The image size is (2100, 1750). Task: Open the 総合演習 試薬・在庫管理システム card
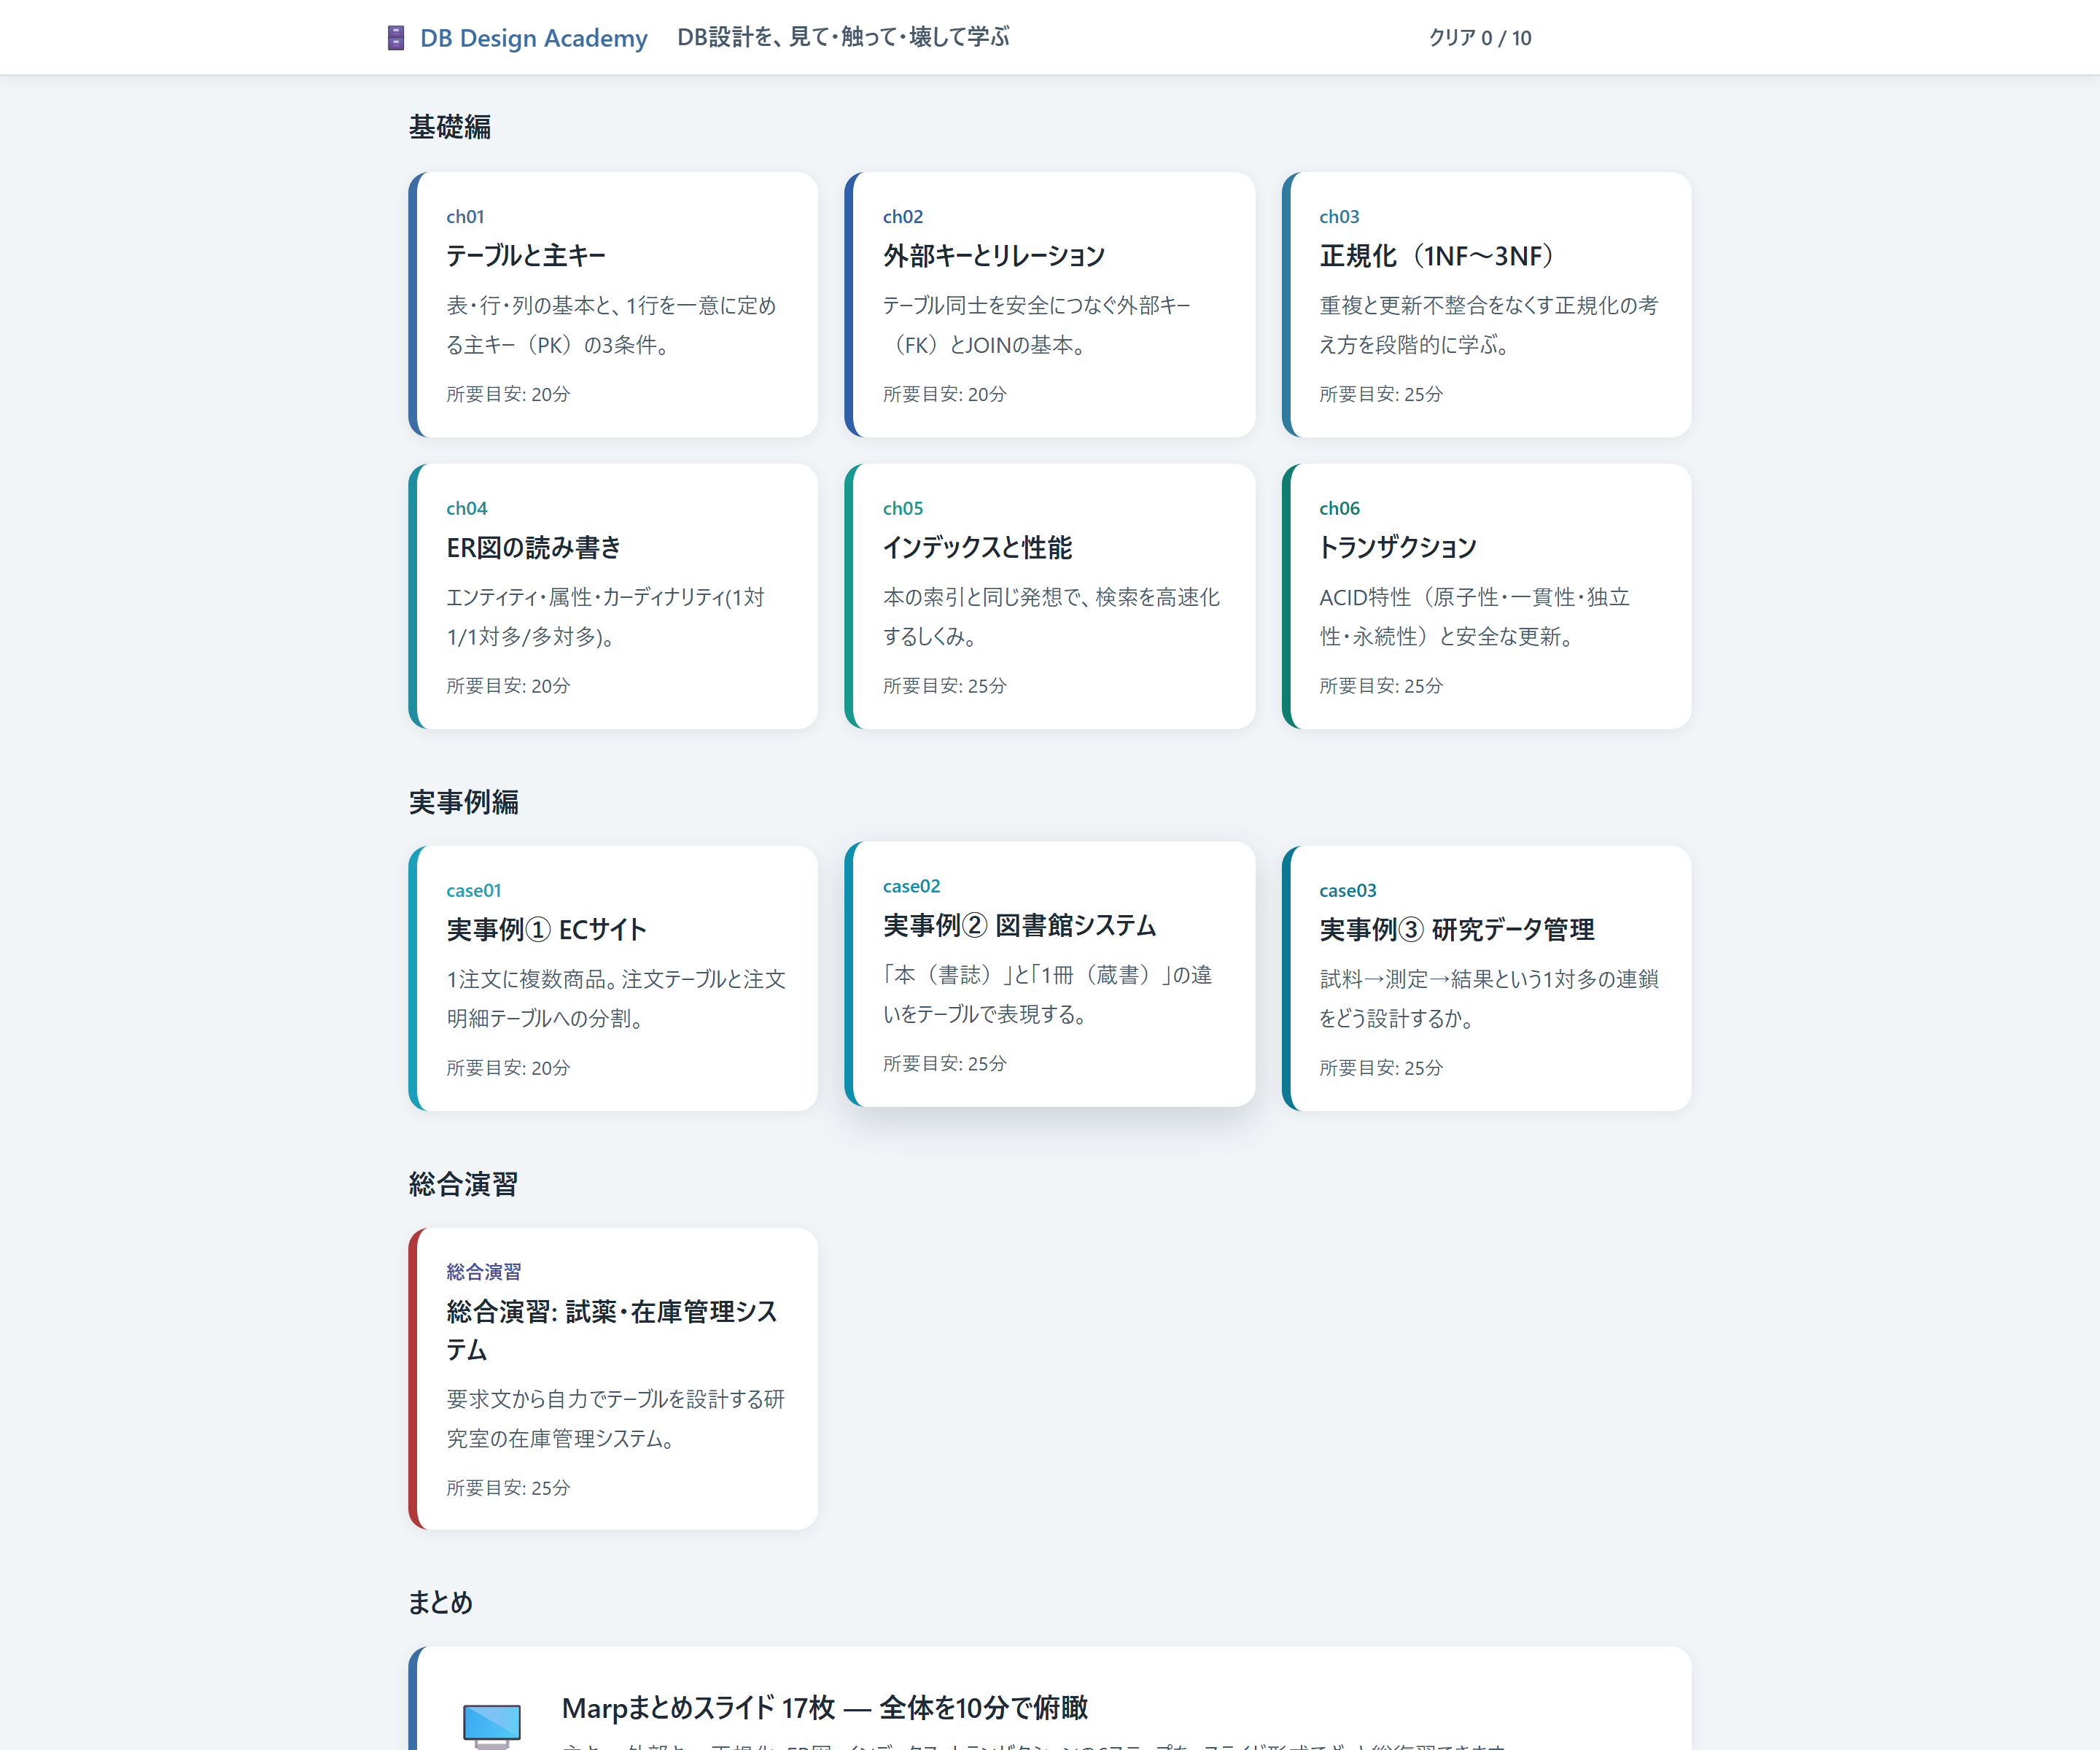pyautogui.click(x=613, y=1378)
